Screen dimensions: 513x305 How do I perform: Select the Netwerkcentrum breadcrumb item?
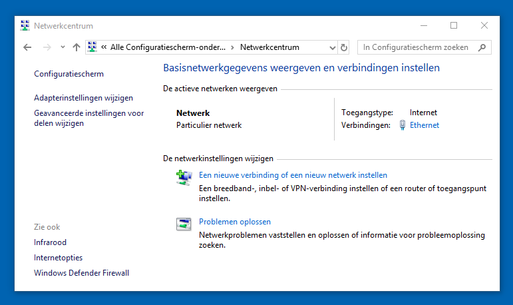pyautogui.click(x=269, y=47)
